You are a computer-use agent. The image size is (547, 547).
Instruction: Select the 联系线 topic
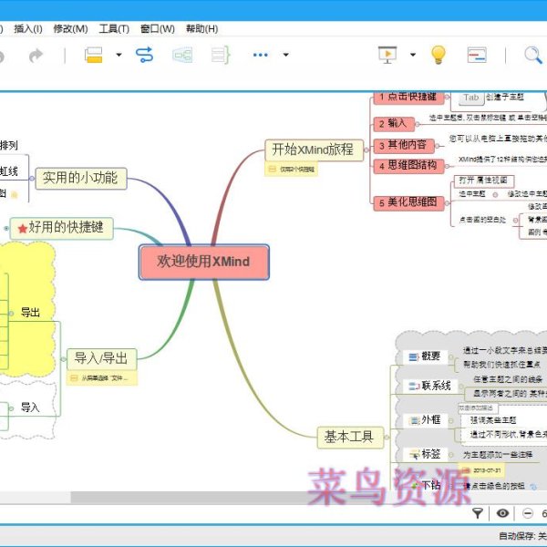pos(430,386)
